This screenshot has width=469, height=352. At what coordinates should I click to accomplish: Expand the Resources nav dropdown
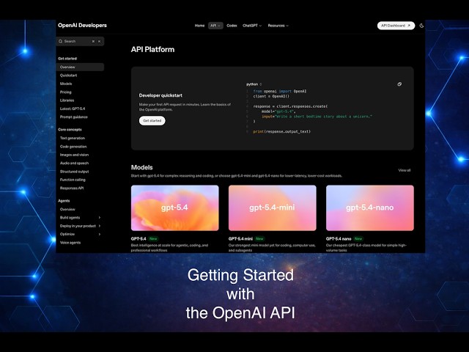(x=278, y=26)
